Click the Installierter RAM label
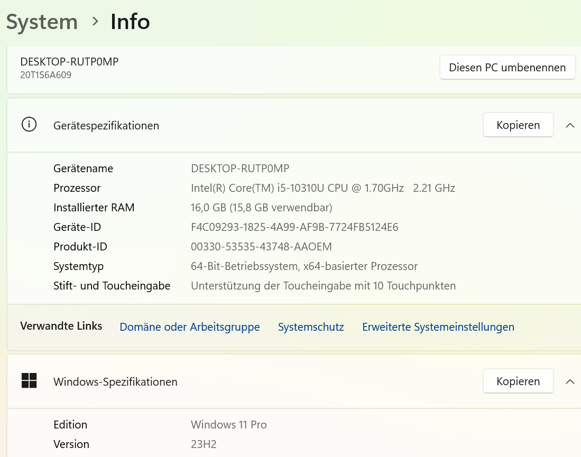Screen dimensions: 581x457 pyautogui.click(x=94, y=208)
